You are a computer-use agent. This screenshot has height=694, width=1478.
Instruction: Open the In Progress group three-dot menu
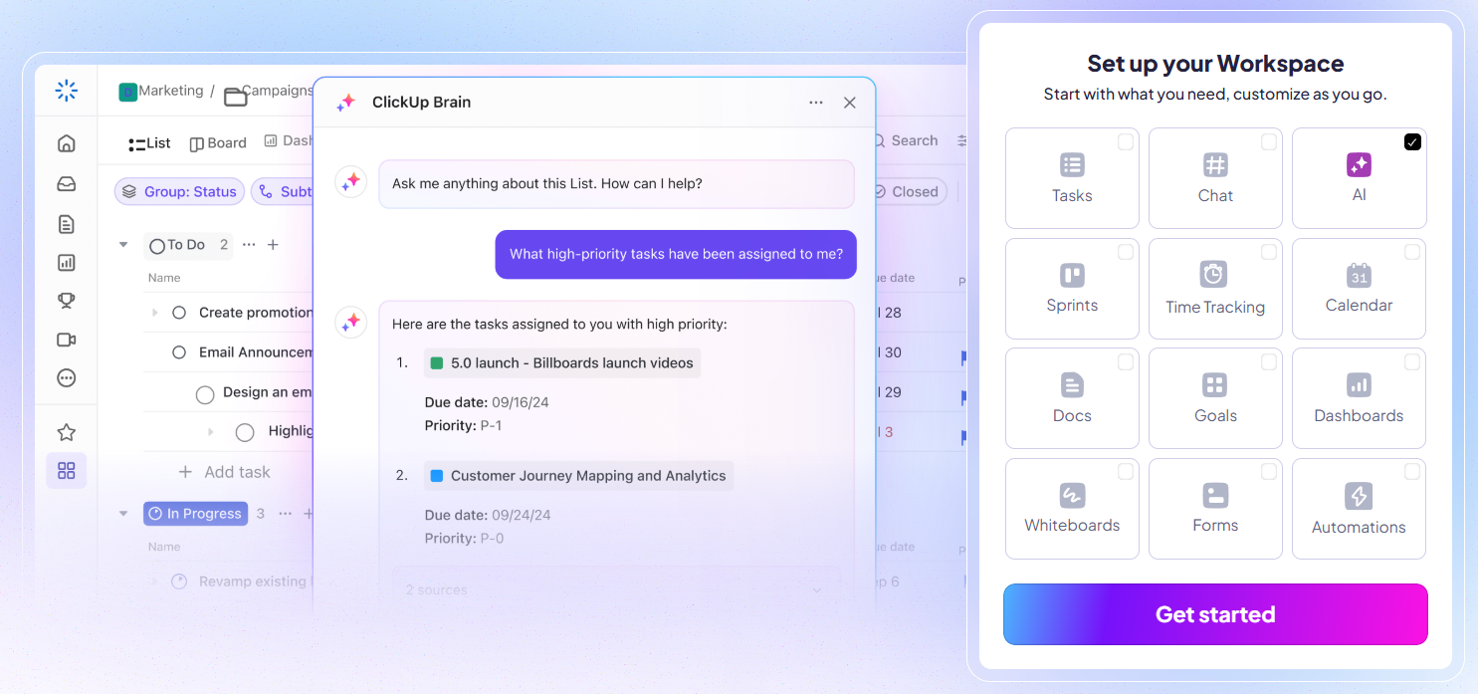[286, 514]
